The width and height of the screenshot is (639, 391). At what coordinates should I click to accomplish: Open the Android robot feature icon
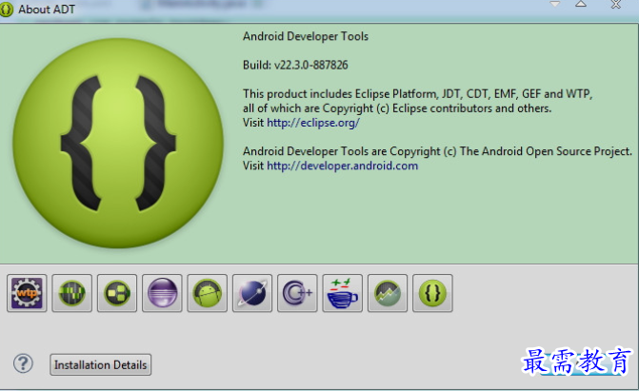tap(207, 293)
